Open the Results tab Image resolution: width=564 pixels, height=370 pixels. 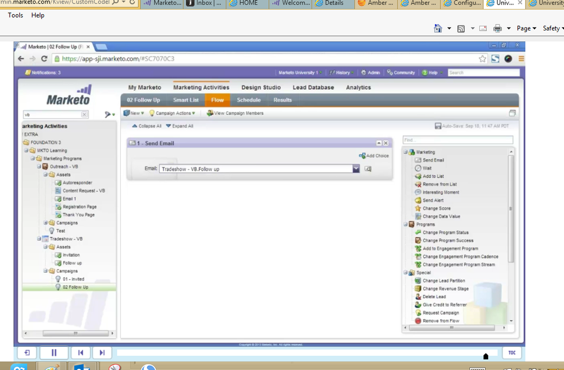tap(282, 100)
